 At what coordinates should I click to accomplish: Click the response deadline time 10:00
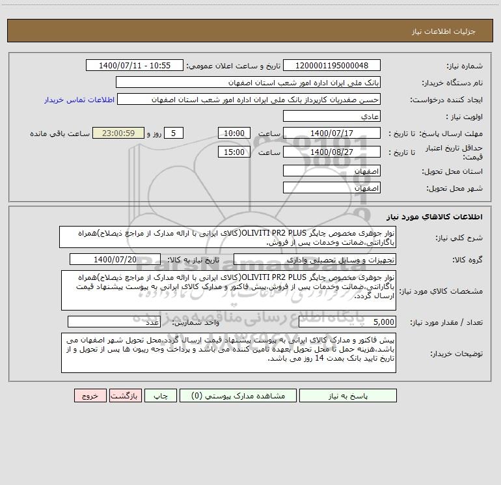click(234, 133)
